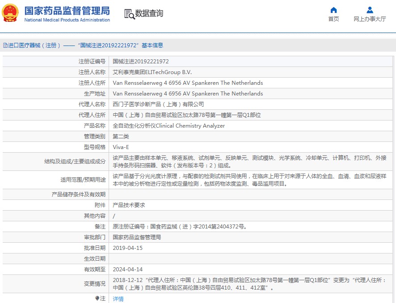Viewport: 396px width, 303px height.
Task: Click the national emblem logo
Action: pos(11,13)
